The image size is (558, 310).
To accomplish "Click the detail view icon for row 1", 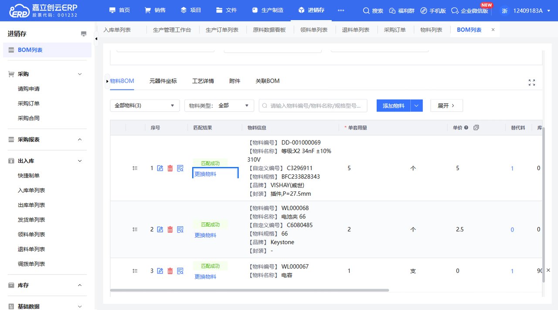I will (180, 168).
